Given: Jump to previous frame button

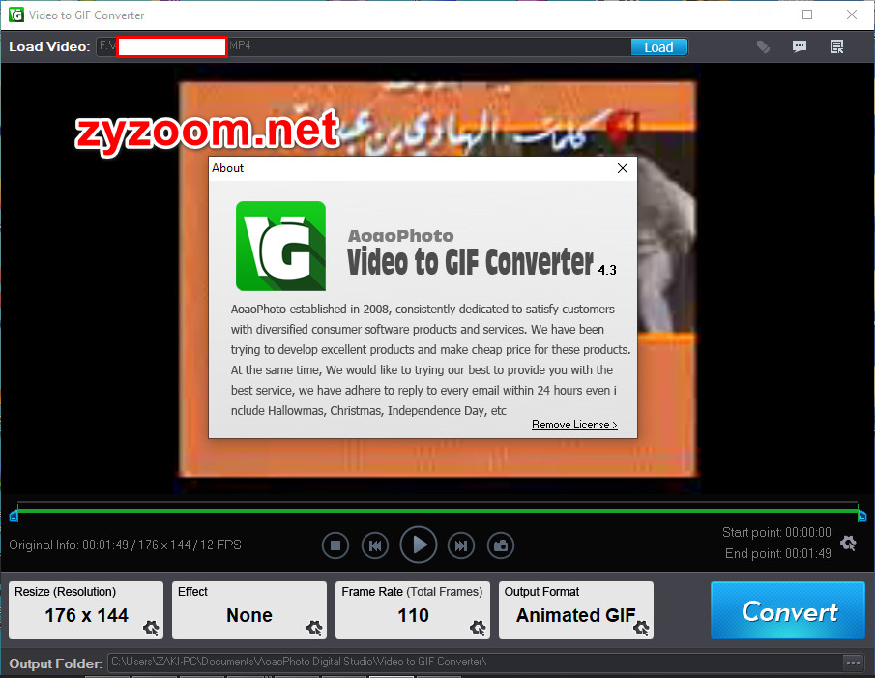Looking at the screenshot, I should (x=375, y=545).
